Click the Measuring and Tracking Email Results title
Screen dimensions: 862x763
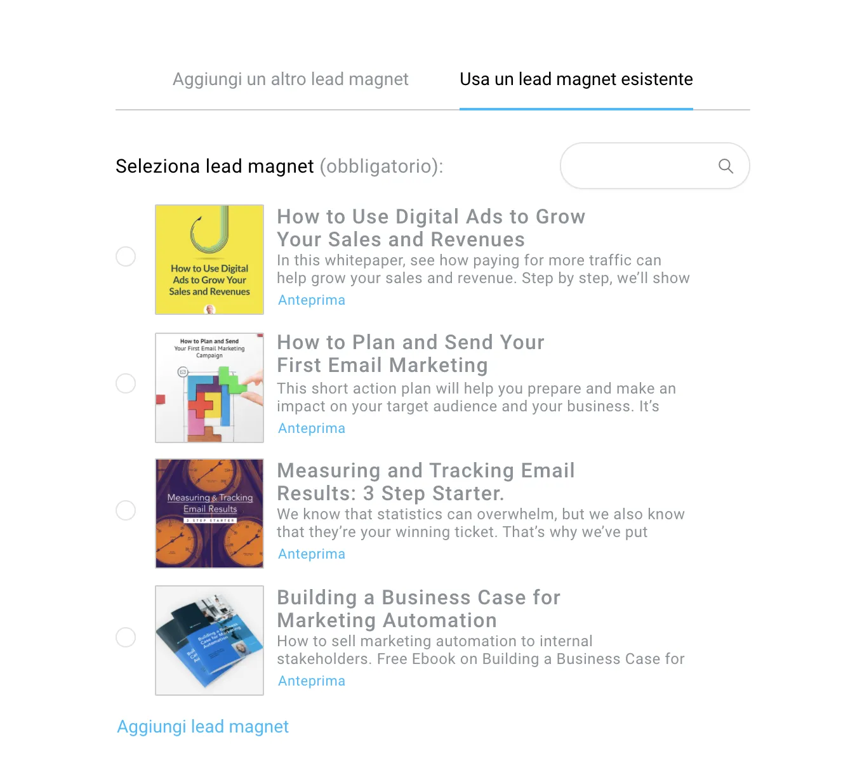(426, 482)
